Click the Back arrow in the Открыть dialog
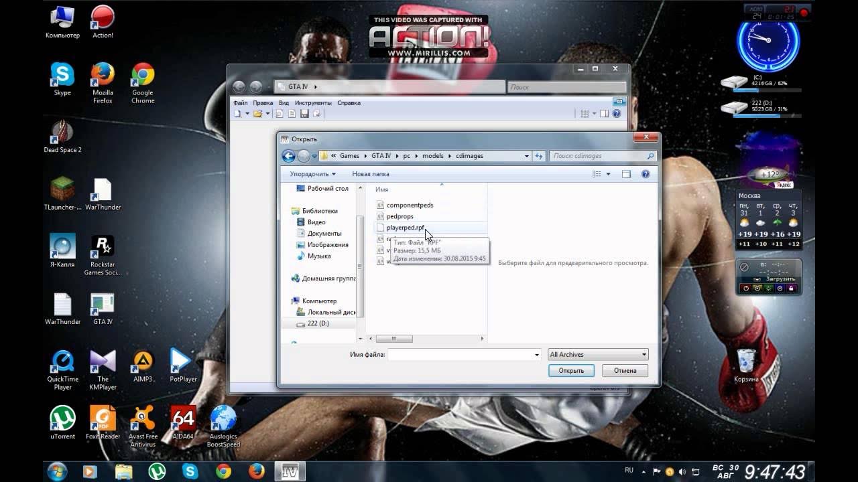 289,156
